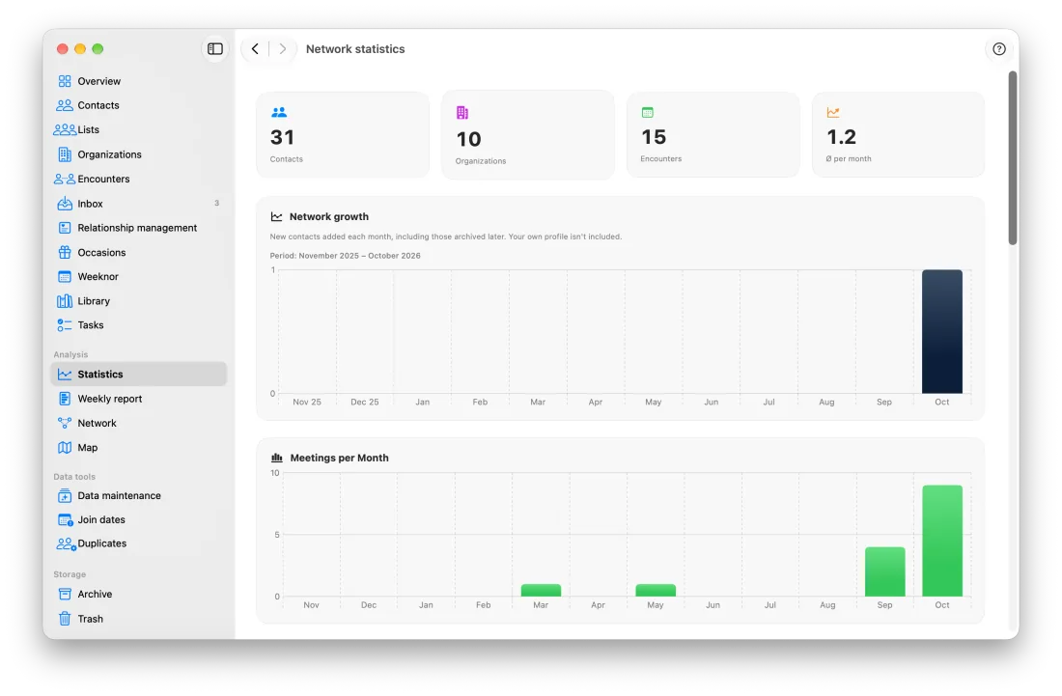This screenshot has width=1062, height=696.
Task: Go back with the left chevron
Action: tap(255, 48)
